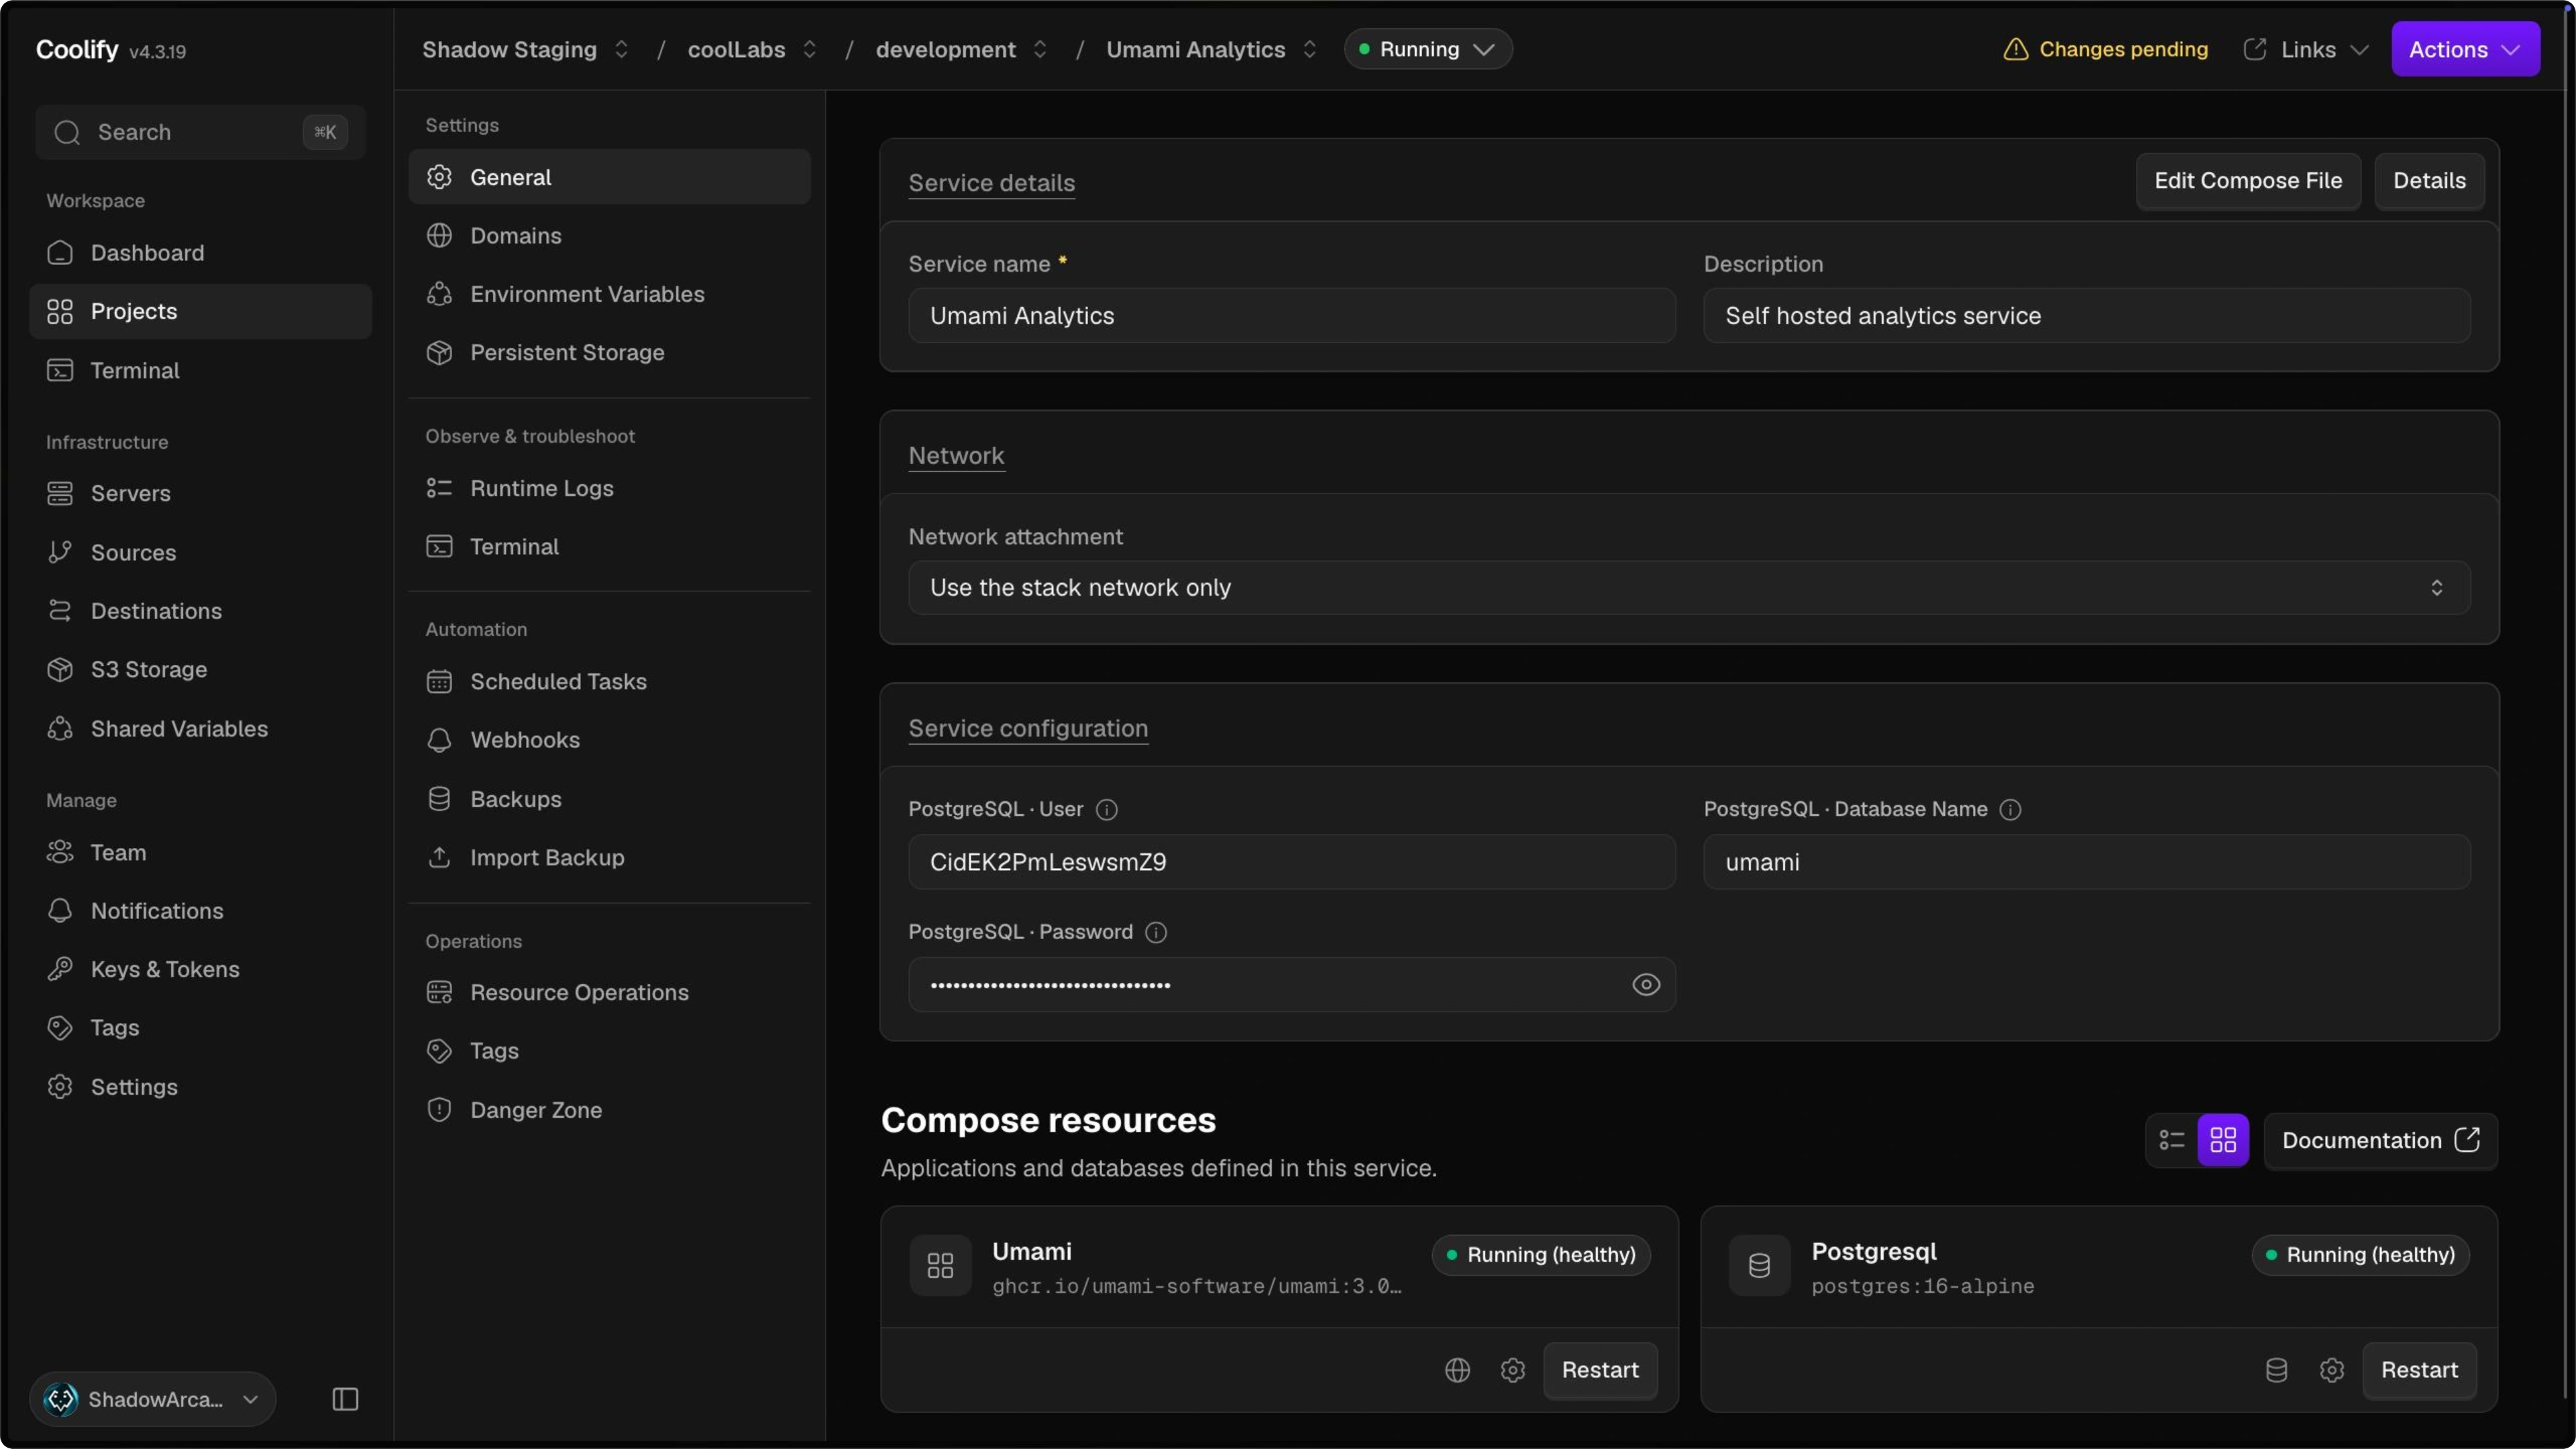Click Edit Compose File
The width and height of the screenshot is (2576, 1449).
point(2248,181)
